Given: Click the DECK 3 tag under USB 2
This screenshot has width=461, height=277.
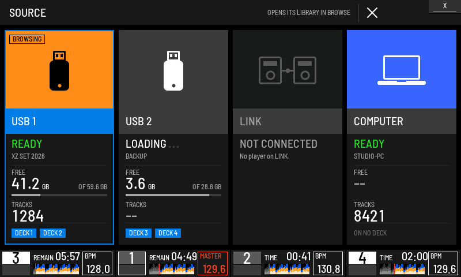Looking at the screenshot, I should (x=138, y=233).
